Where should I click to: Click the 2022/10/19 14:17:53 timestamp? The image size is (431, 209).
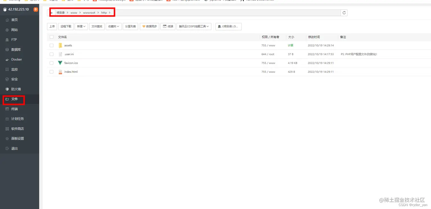pyautogui.click(x=321, y=54)
